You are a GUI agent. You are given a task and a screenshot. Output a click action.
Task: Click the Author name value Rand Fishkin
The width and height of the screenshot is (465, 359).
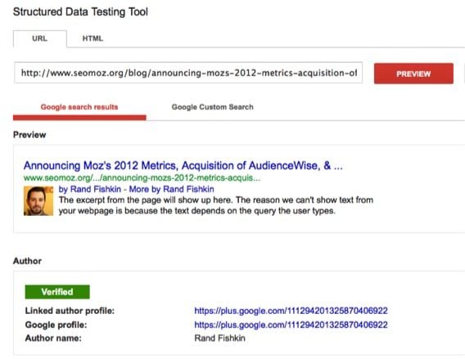pyautogui.click(x=219, y=338)
